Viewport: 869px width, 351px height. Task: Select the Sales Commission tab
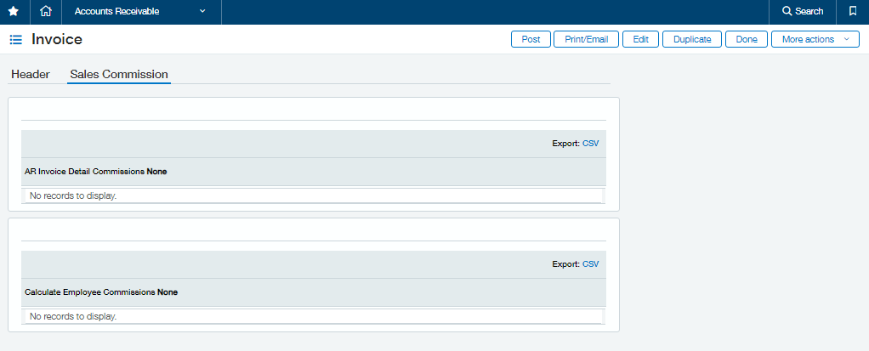tap(119, 74)
